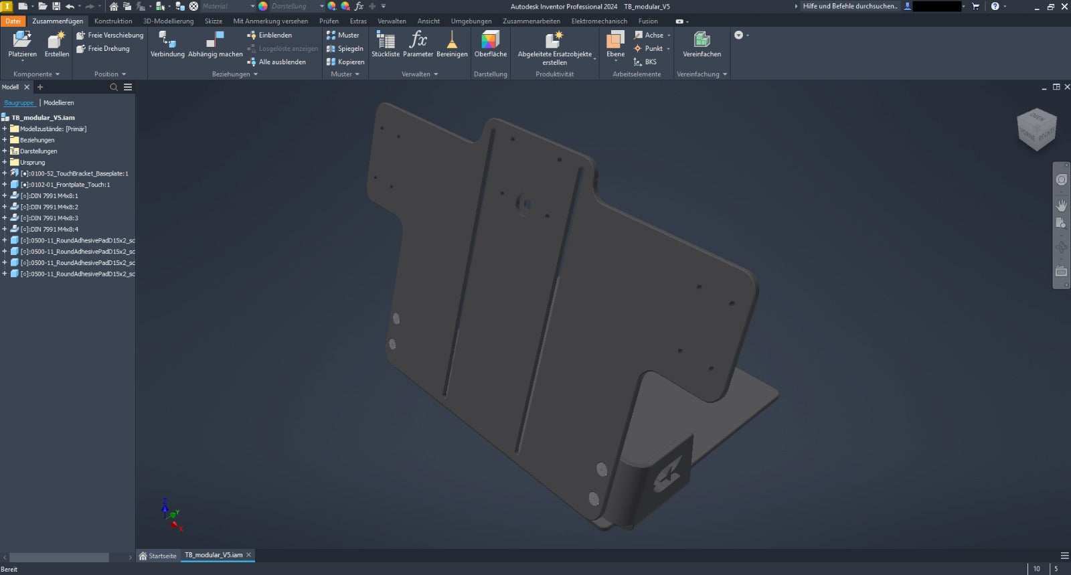Click the Spiegeln mirror button
This screenshot has height=575, width=1071.
coord(345,49)
